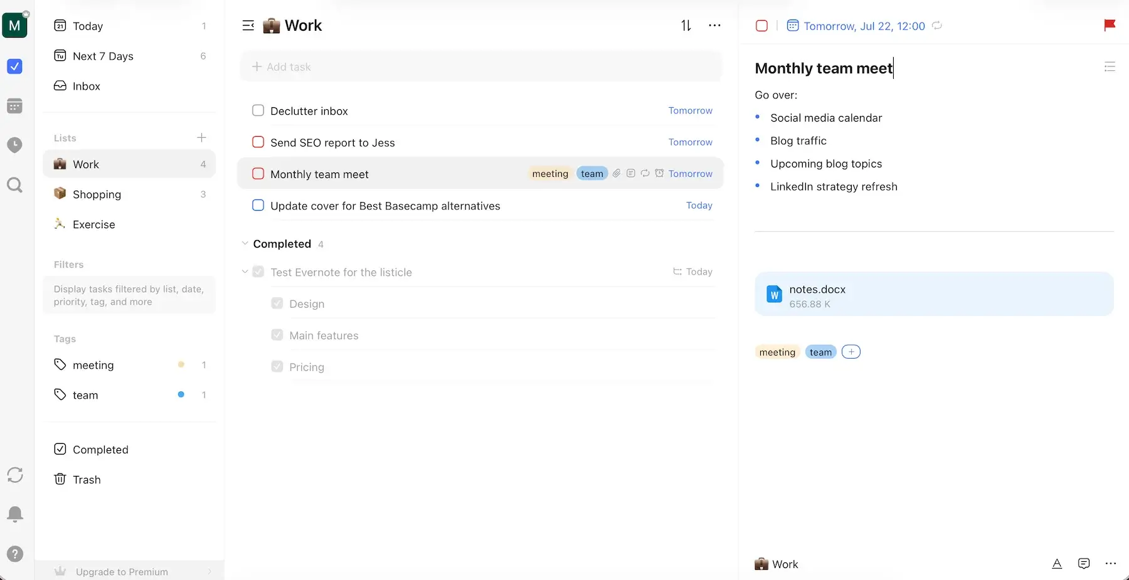Viewport: 1129px width, 580px height.
Task: Check off Monthly team meet in list
Action: [x=258, y=174]
